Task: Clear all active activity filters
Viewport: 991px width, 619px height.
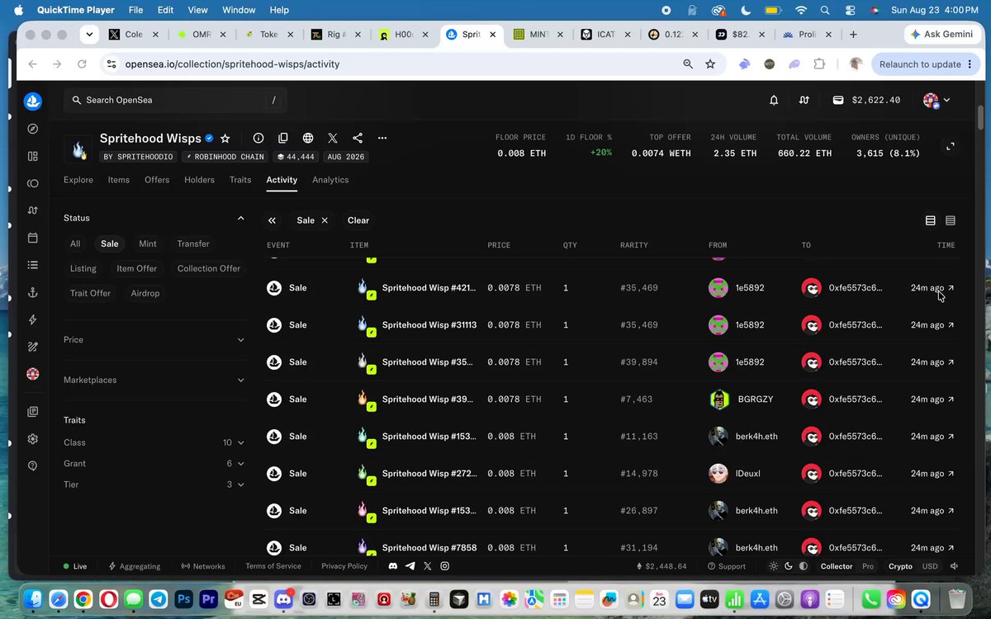Action: pos(358,220)
